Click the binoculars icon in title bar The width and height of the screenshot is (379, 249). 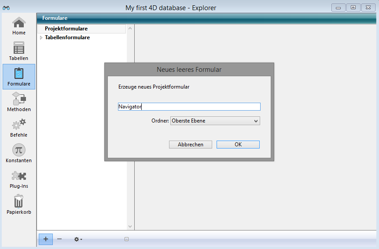(x=6, y=8)
